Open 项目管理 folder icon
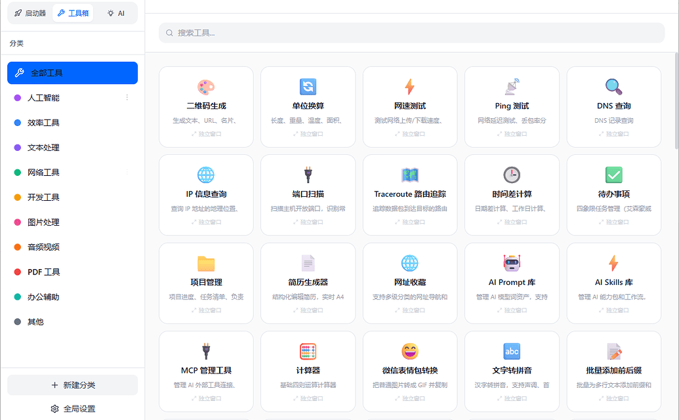This screenshot has height=420, width=679. tap(206, 263)
